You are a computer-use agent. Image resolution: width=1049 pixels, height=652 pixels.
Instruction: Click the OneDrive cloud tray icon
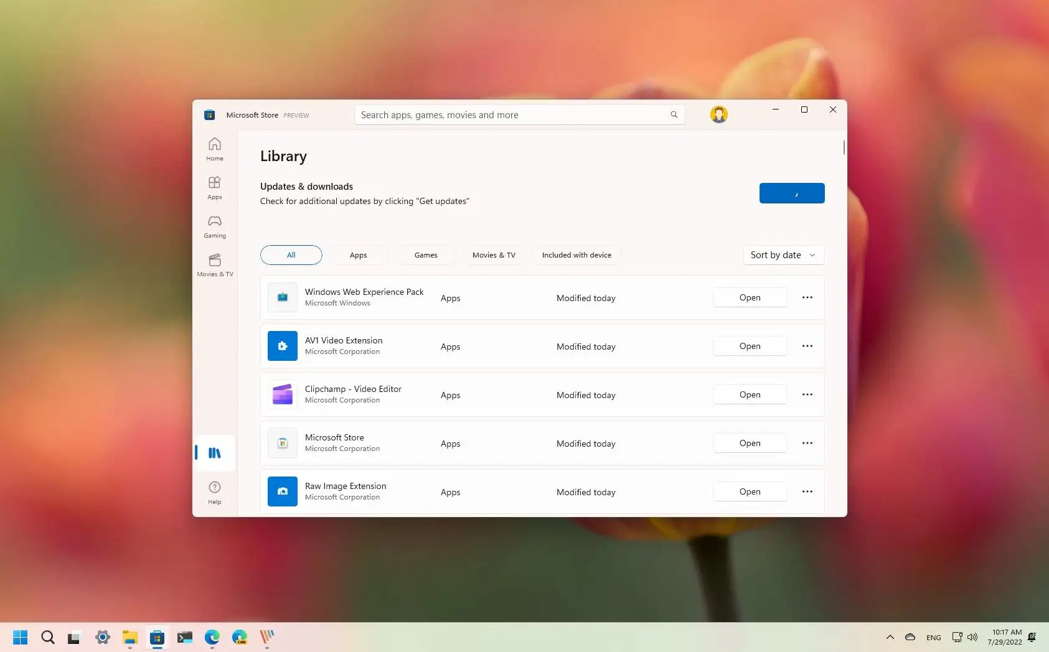coord(910,637)
